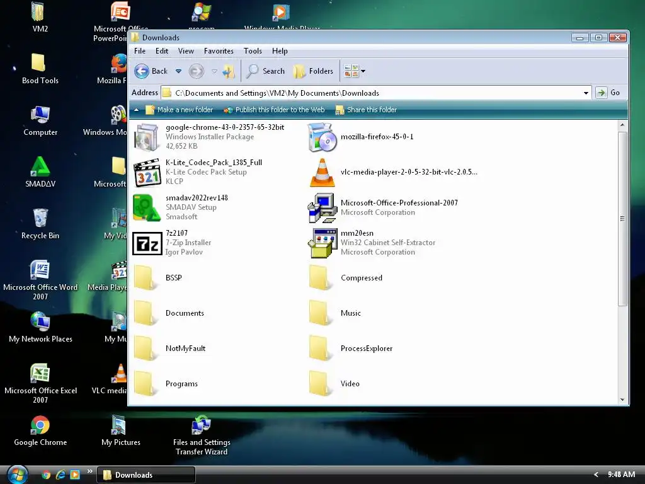Launch media player from quick launch

[x=75, y=475]
